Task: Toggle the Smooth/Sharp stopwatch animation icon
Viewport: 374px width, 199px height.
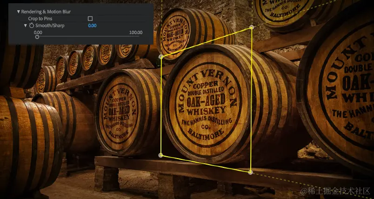Action: click(32, 26)
